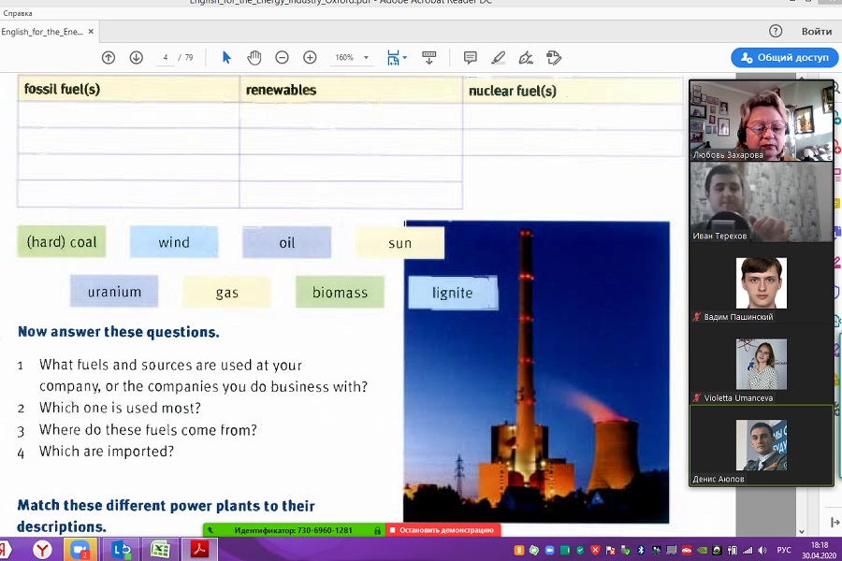842x561 pixels.
Task: Click the question "Which one is used most?"
Action: click(x=120, y=408)
